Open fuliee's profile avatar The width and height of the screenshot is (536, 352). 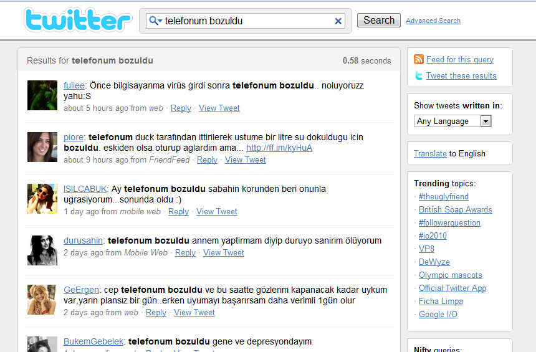click(x=42, y=95)
